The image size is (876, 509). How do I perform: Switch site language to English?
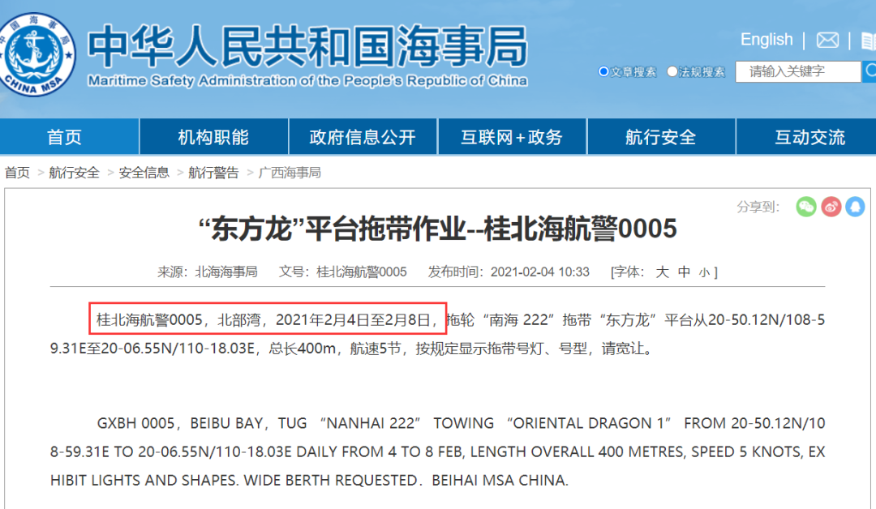point(766,40)
